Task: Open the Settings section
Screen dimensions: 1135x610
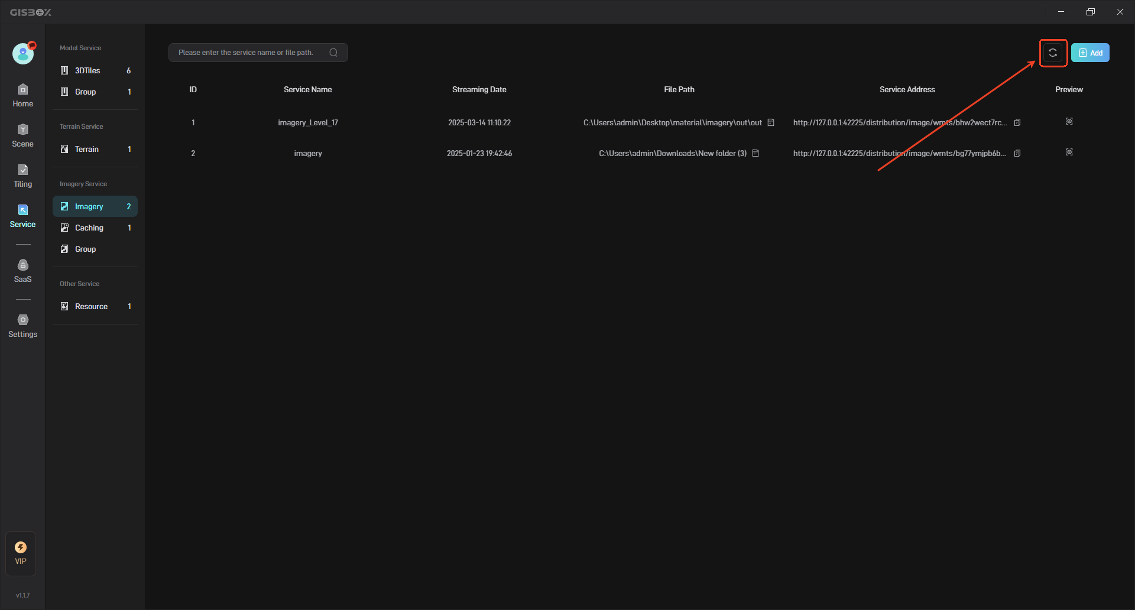Action: click(22, 326)
